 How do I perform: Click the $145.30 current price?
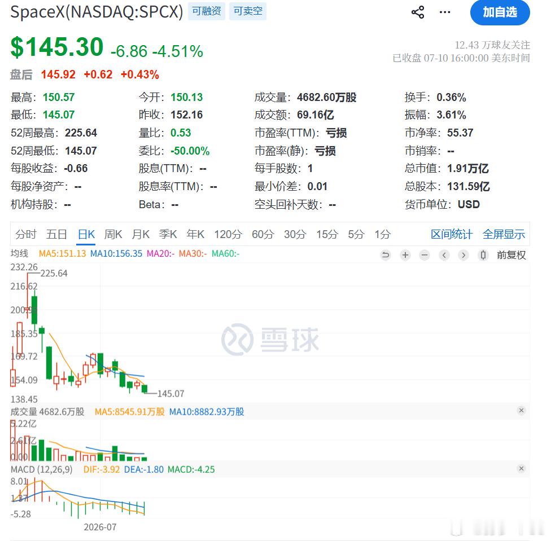pos(57,47)
